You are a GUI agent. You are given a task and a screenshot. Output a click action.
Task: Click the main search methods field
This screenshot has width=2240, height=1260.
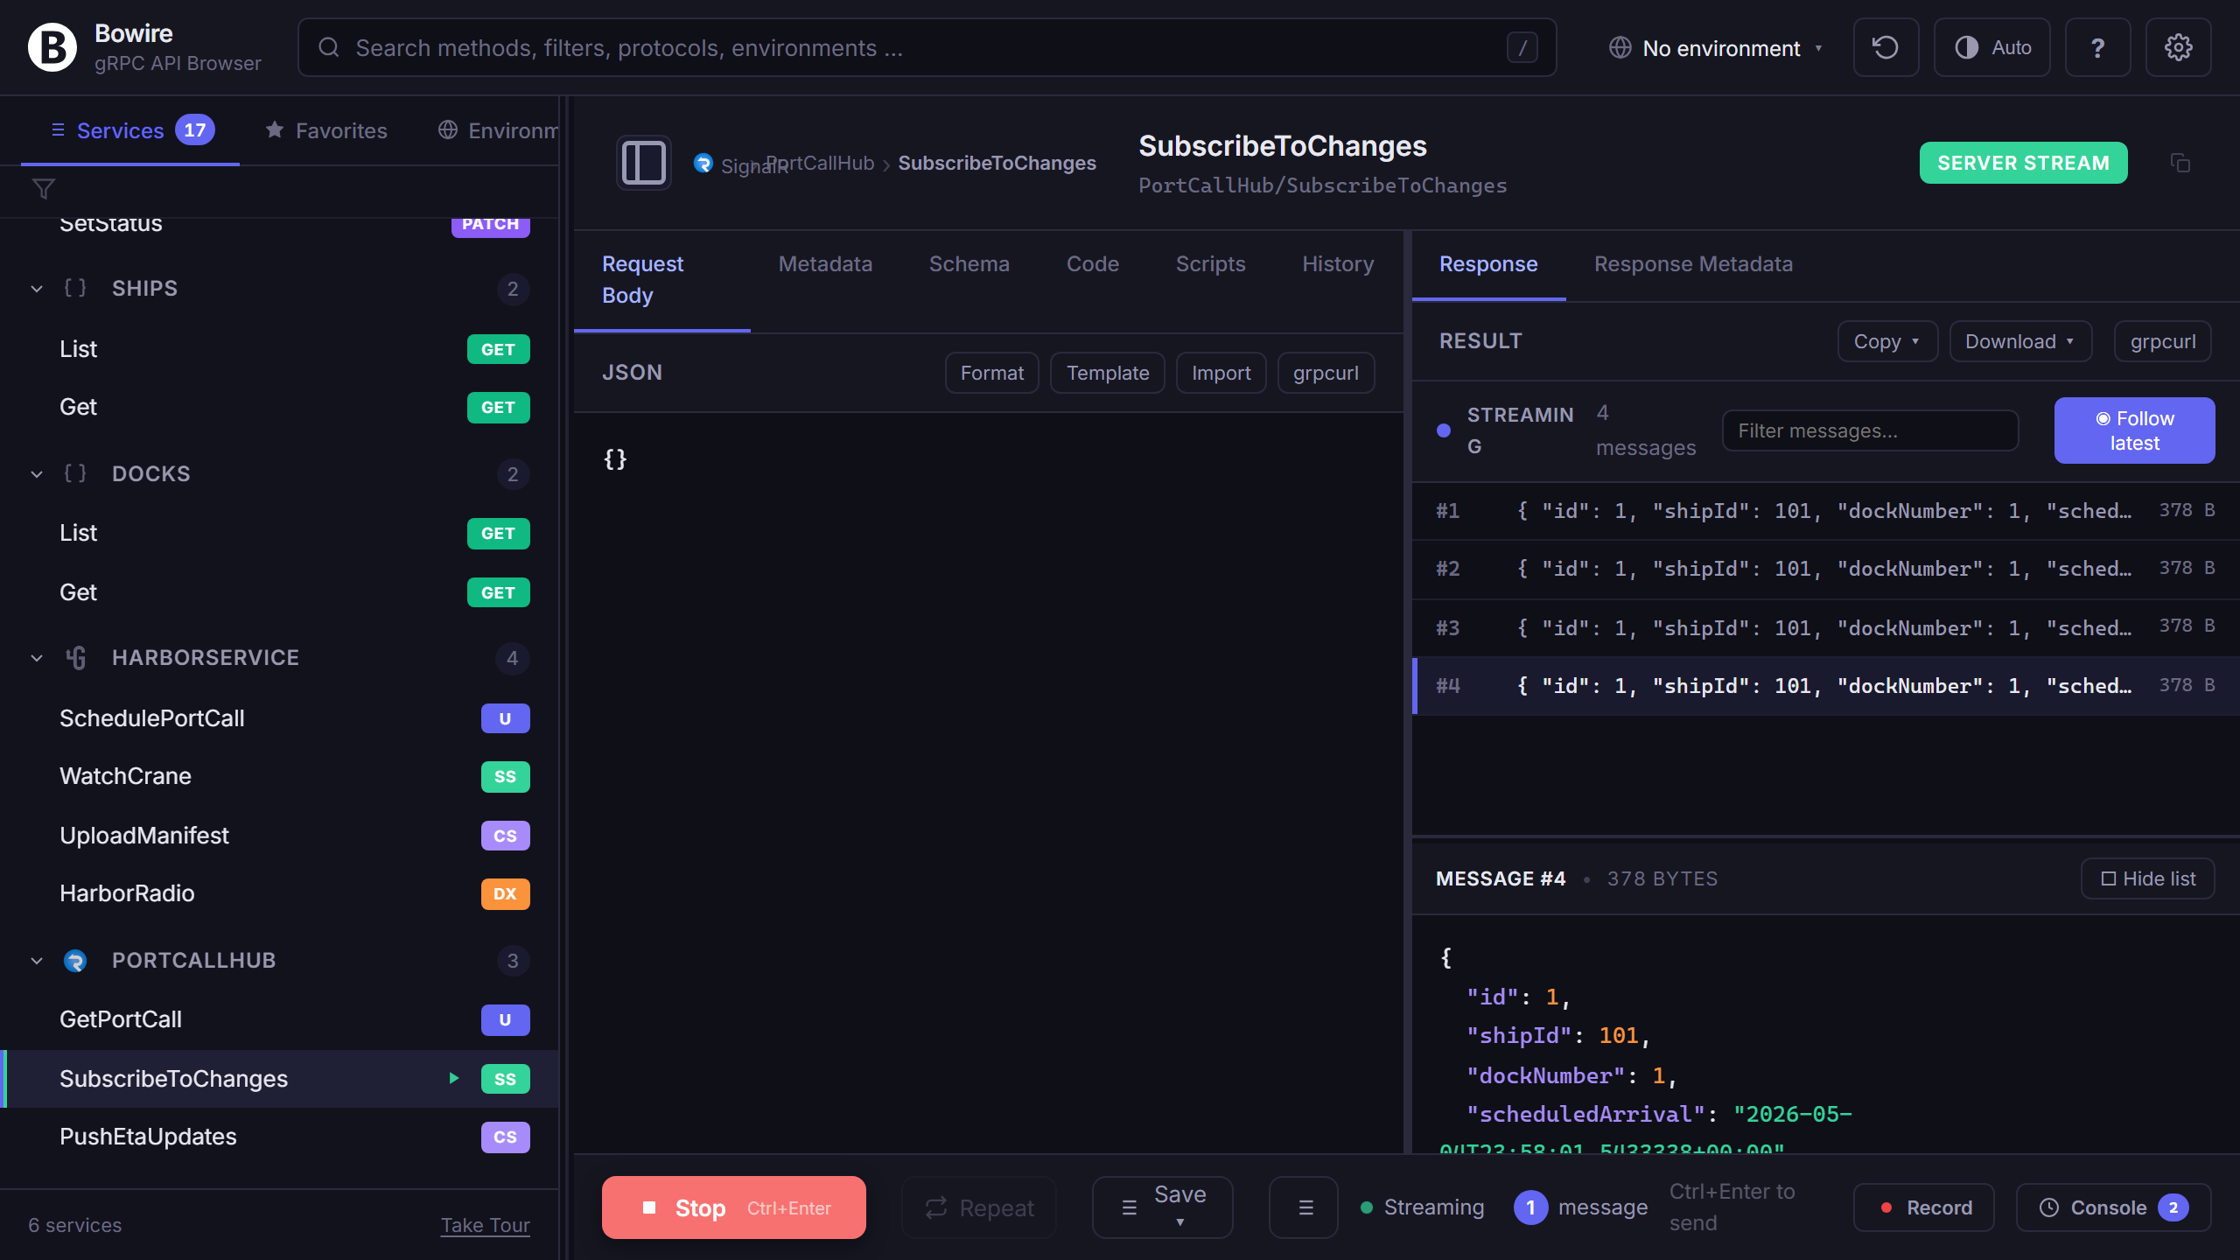pyautogui.click(x=927, y=47)
